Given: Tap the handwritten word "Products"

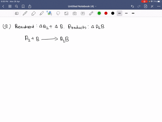Looking at the screenshot, I should pyautogui.click(x=77, y=27).
